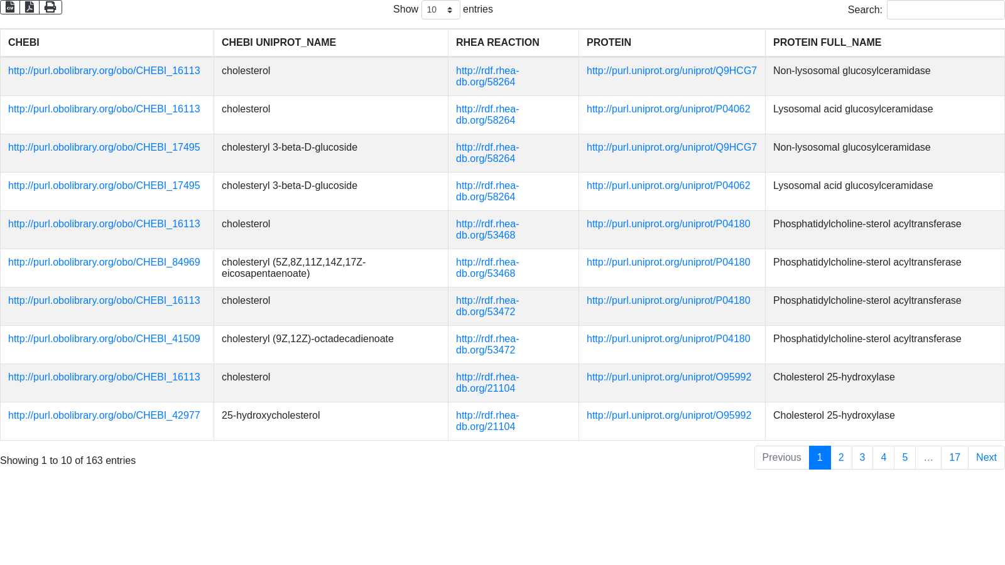This screenshot has height=565, width=1005.
Task: Open Rhea reaction 21104 link in last row
Action: 486,421
